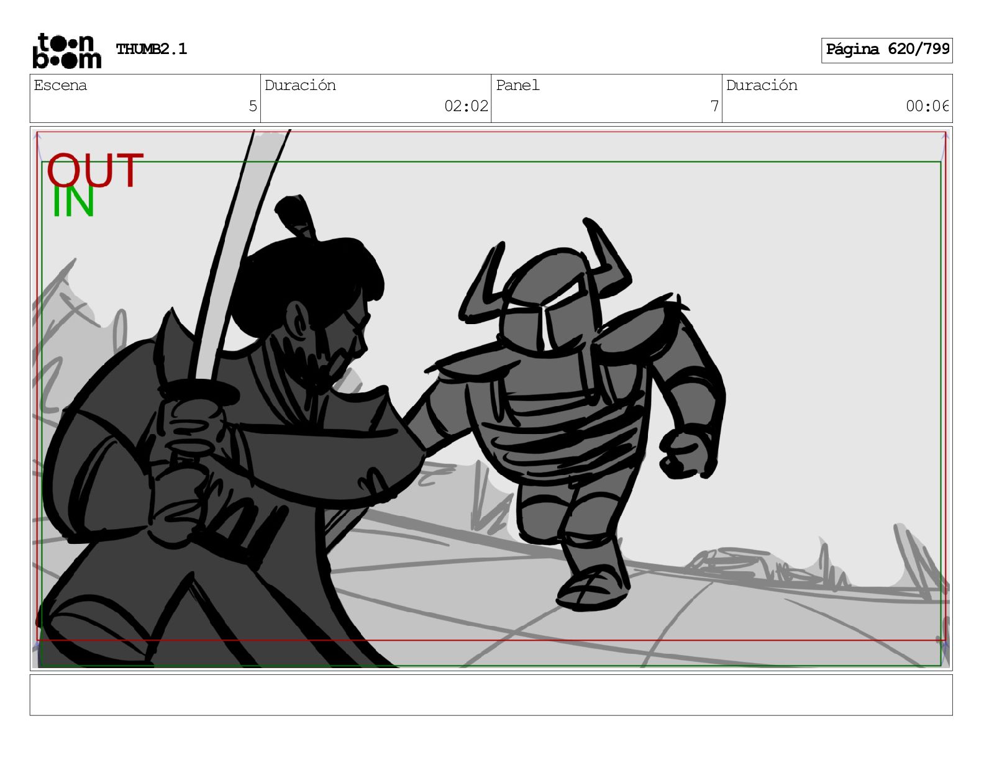Click the Panel header label
984x760 pixels.
point(517,85)
